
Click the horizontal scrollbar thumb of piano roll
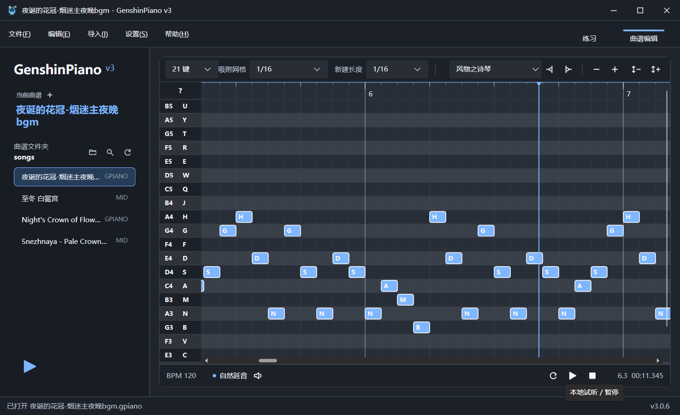click(268, 361)
